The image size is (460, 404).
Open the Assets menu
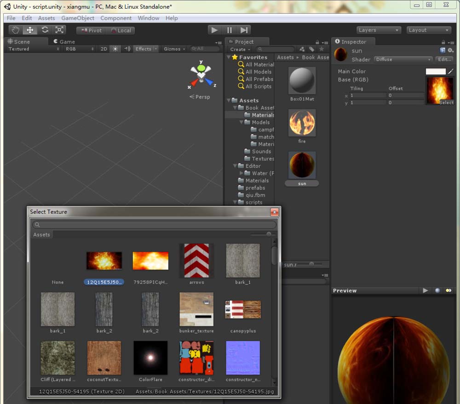tap(46, 18)
